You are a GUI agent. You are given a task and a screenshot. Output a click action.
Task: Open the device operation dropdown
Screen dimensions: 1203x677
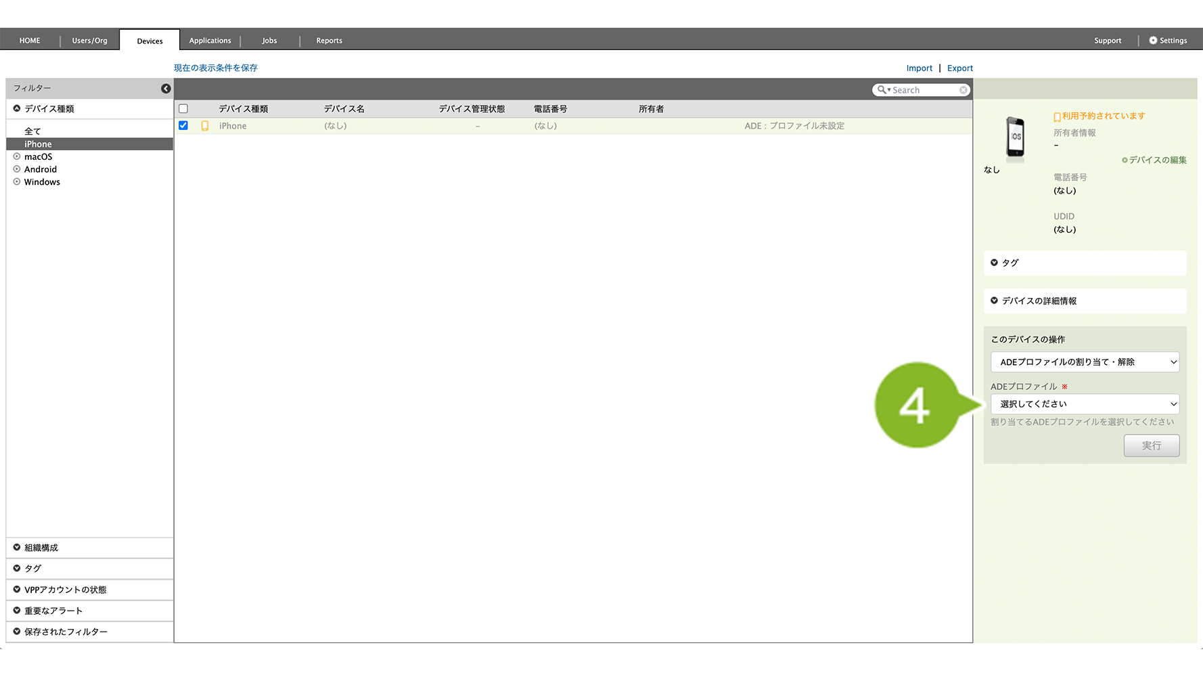pyautogui.click(x=1085, y=362)
